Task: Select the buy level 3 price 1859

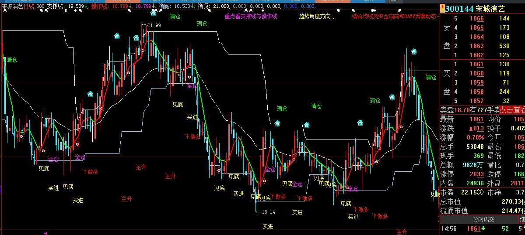Action: [x=476, y=83]
